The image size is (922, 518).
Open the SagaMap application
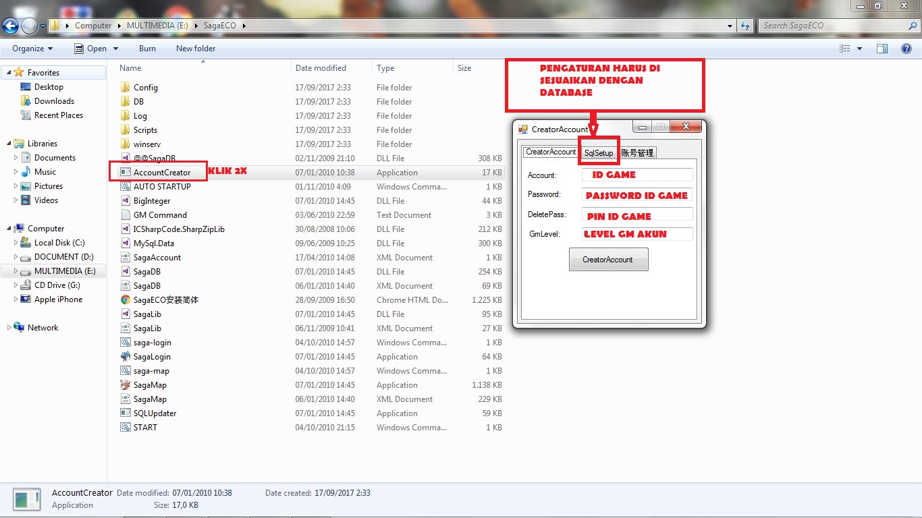click(x=148, y=384)
